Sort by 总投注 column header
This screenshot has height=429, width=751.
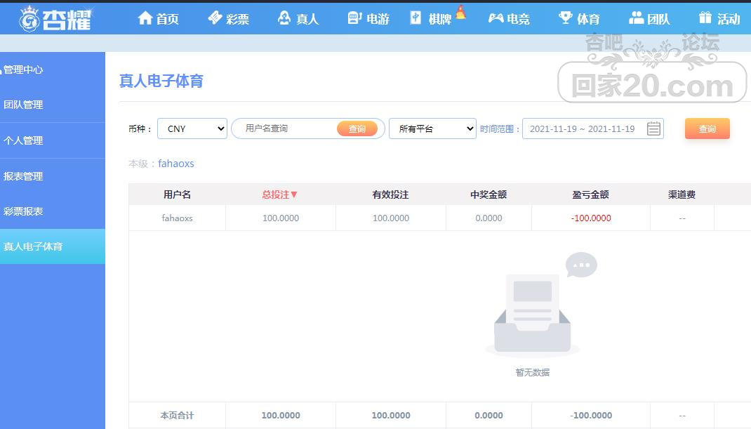(x=275, y=194)
